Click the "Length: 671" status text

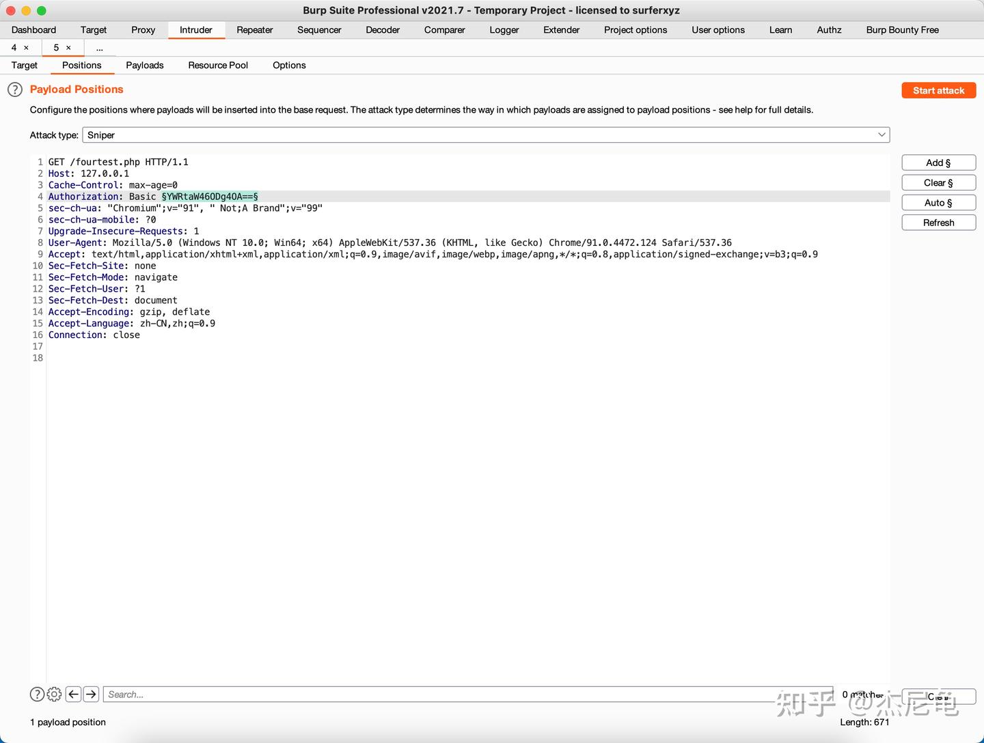[x=865, y=723]
